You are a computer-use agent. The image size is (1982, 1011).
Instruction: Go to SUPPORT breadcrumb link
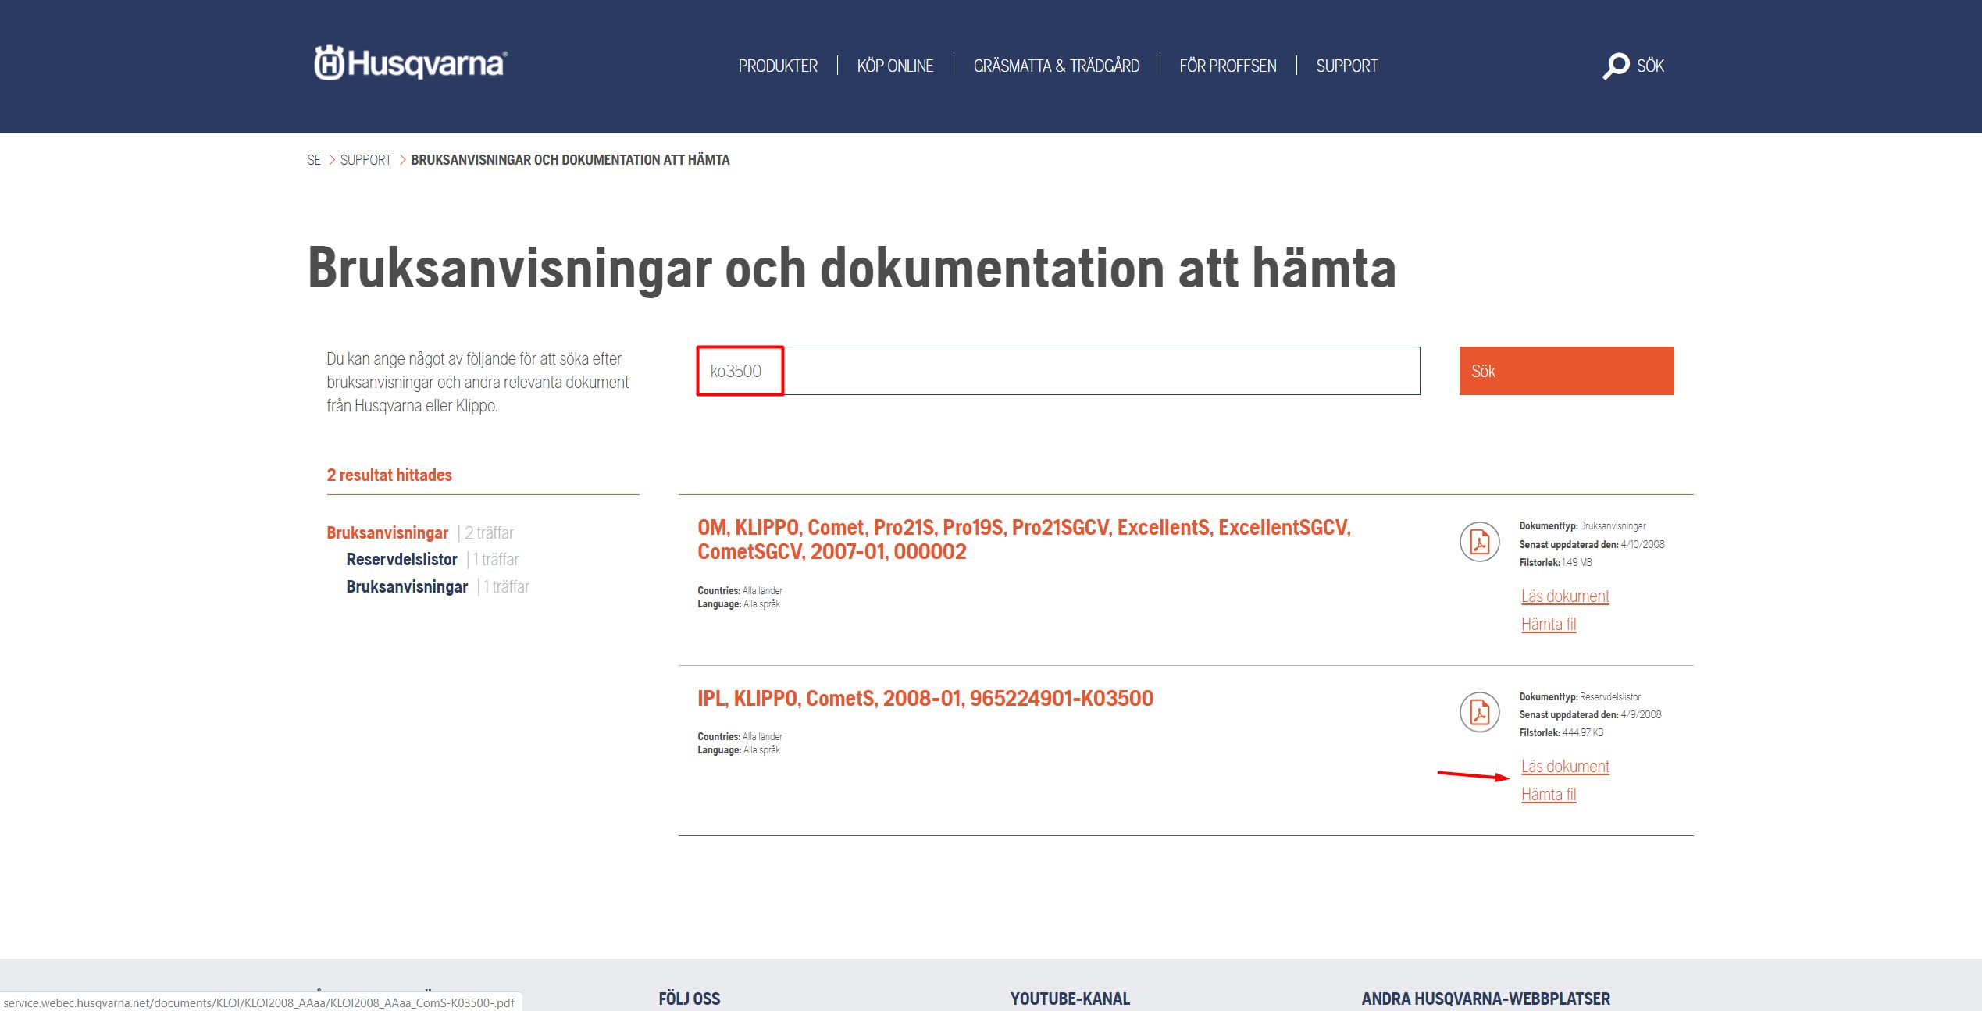(x=365, y=160)
